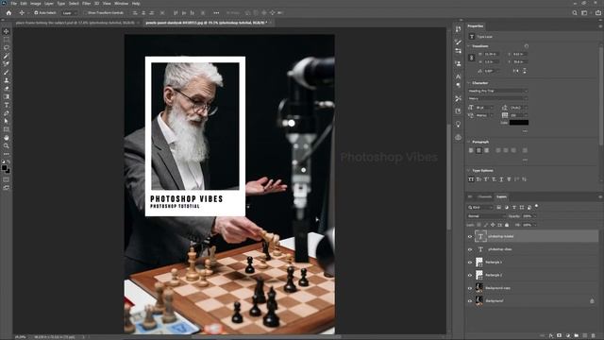Click the lock image pixels brush icon
The image size is (604, 340).
coord(486,225)
